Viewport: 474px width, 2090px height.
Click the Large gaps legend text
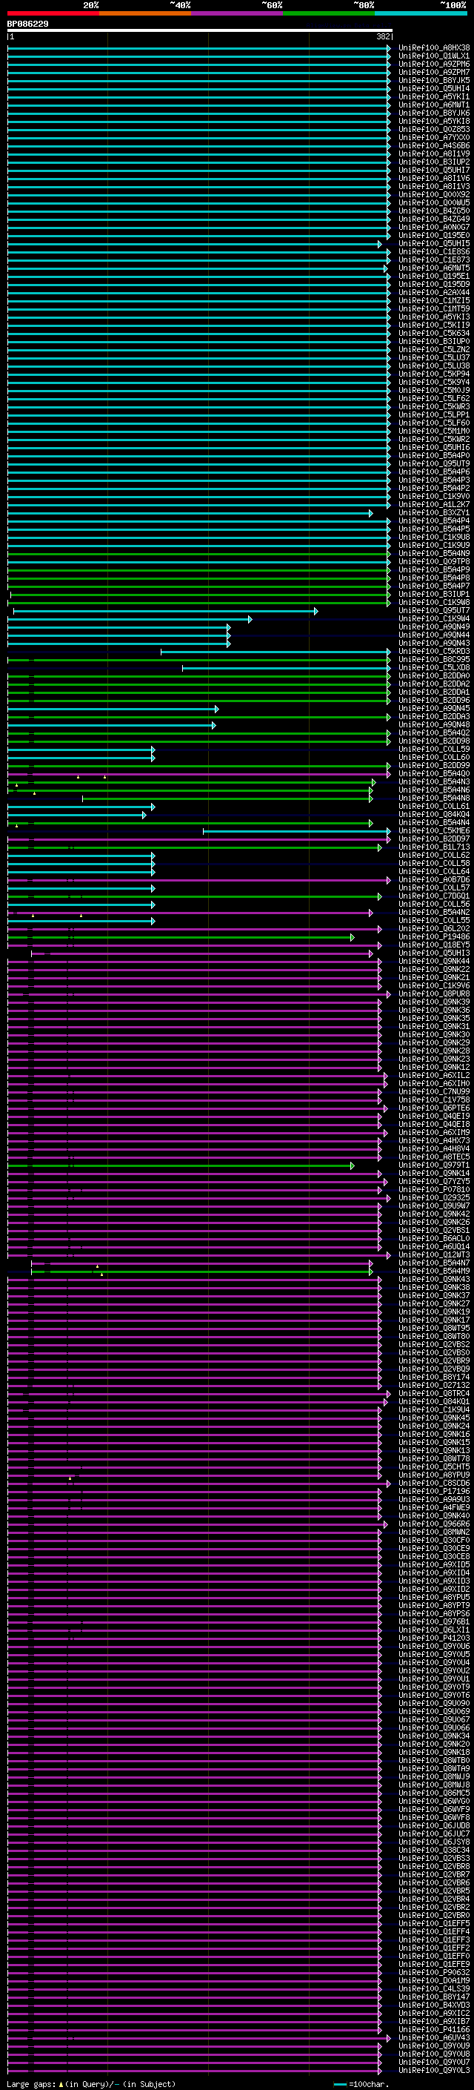pos(91,2084)
